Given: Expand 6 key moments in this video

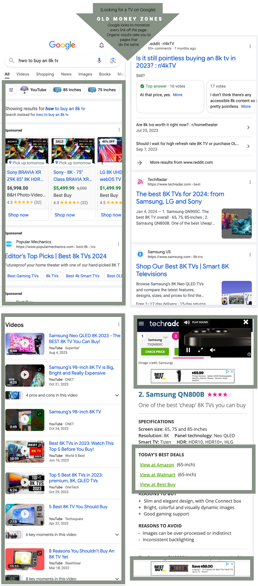Looking at the screenshot, I should click(x=117, y=535).
